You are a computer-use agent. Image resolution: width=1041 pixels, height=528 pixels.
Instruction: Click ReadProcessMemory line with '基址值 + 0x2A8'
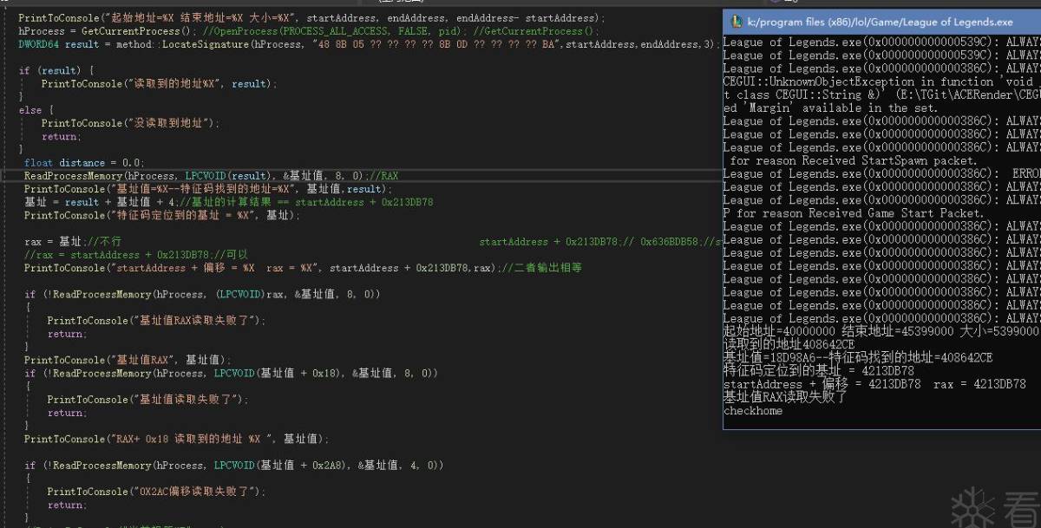(x=234, y=466)
